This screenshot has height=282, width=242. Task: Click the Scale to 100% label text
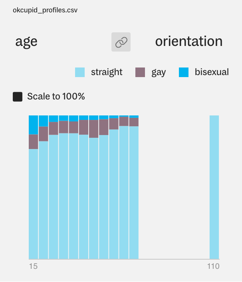pyautogui.click(x=56, y=97)
